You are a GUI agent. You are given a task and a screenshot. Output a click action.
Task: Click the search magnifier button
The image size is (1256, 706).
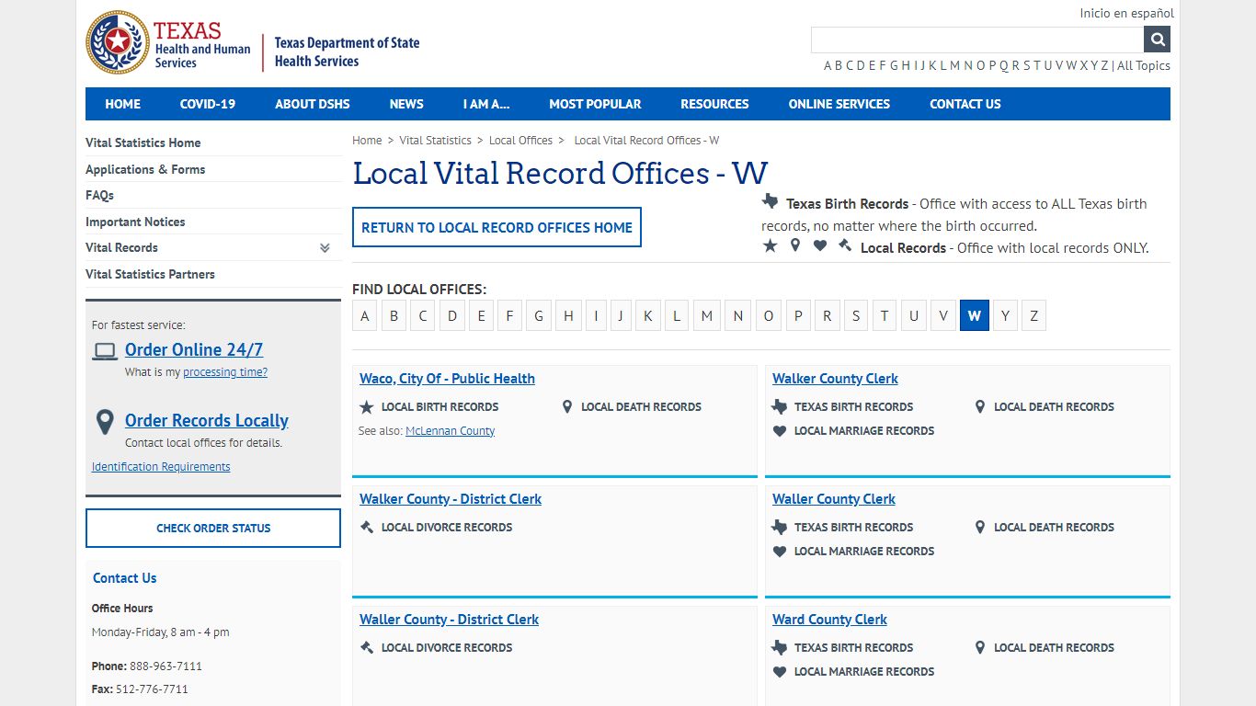point(1157,40)
